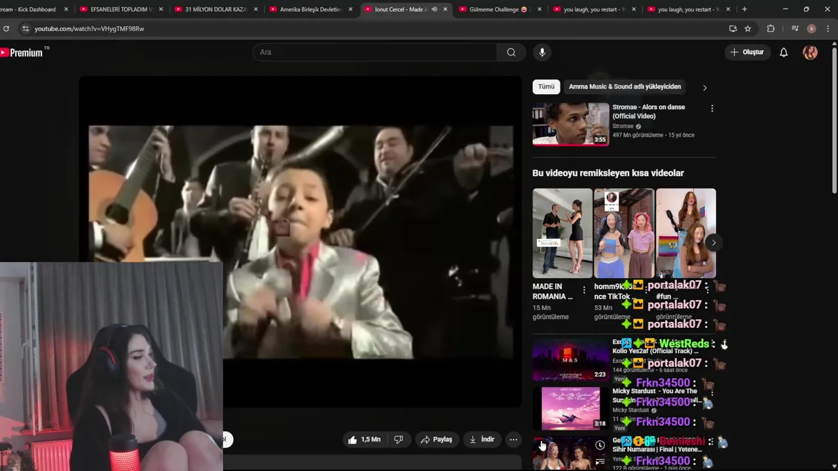Switch to 31 MİLYON DOLAR KAZA tab
Image resolution: width=838 pixels, height=471 pixels.
(215, 9)
